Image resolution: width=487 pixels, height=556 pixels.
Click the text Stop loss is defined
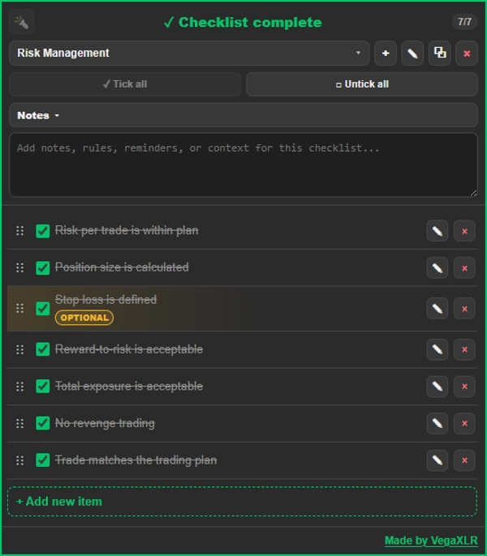106,300
